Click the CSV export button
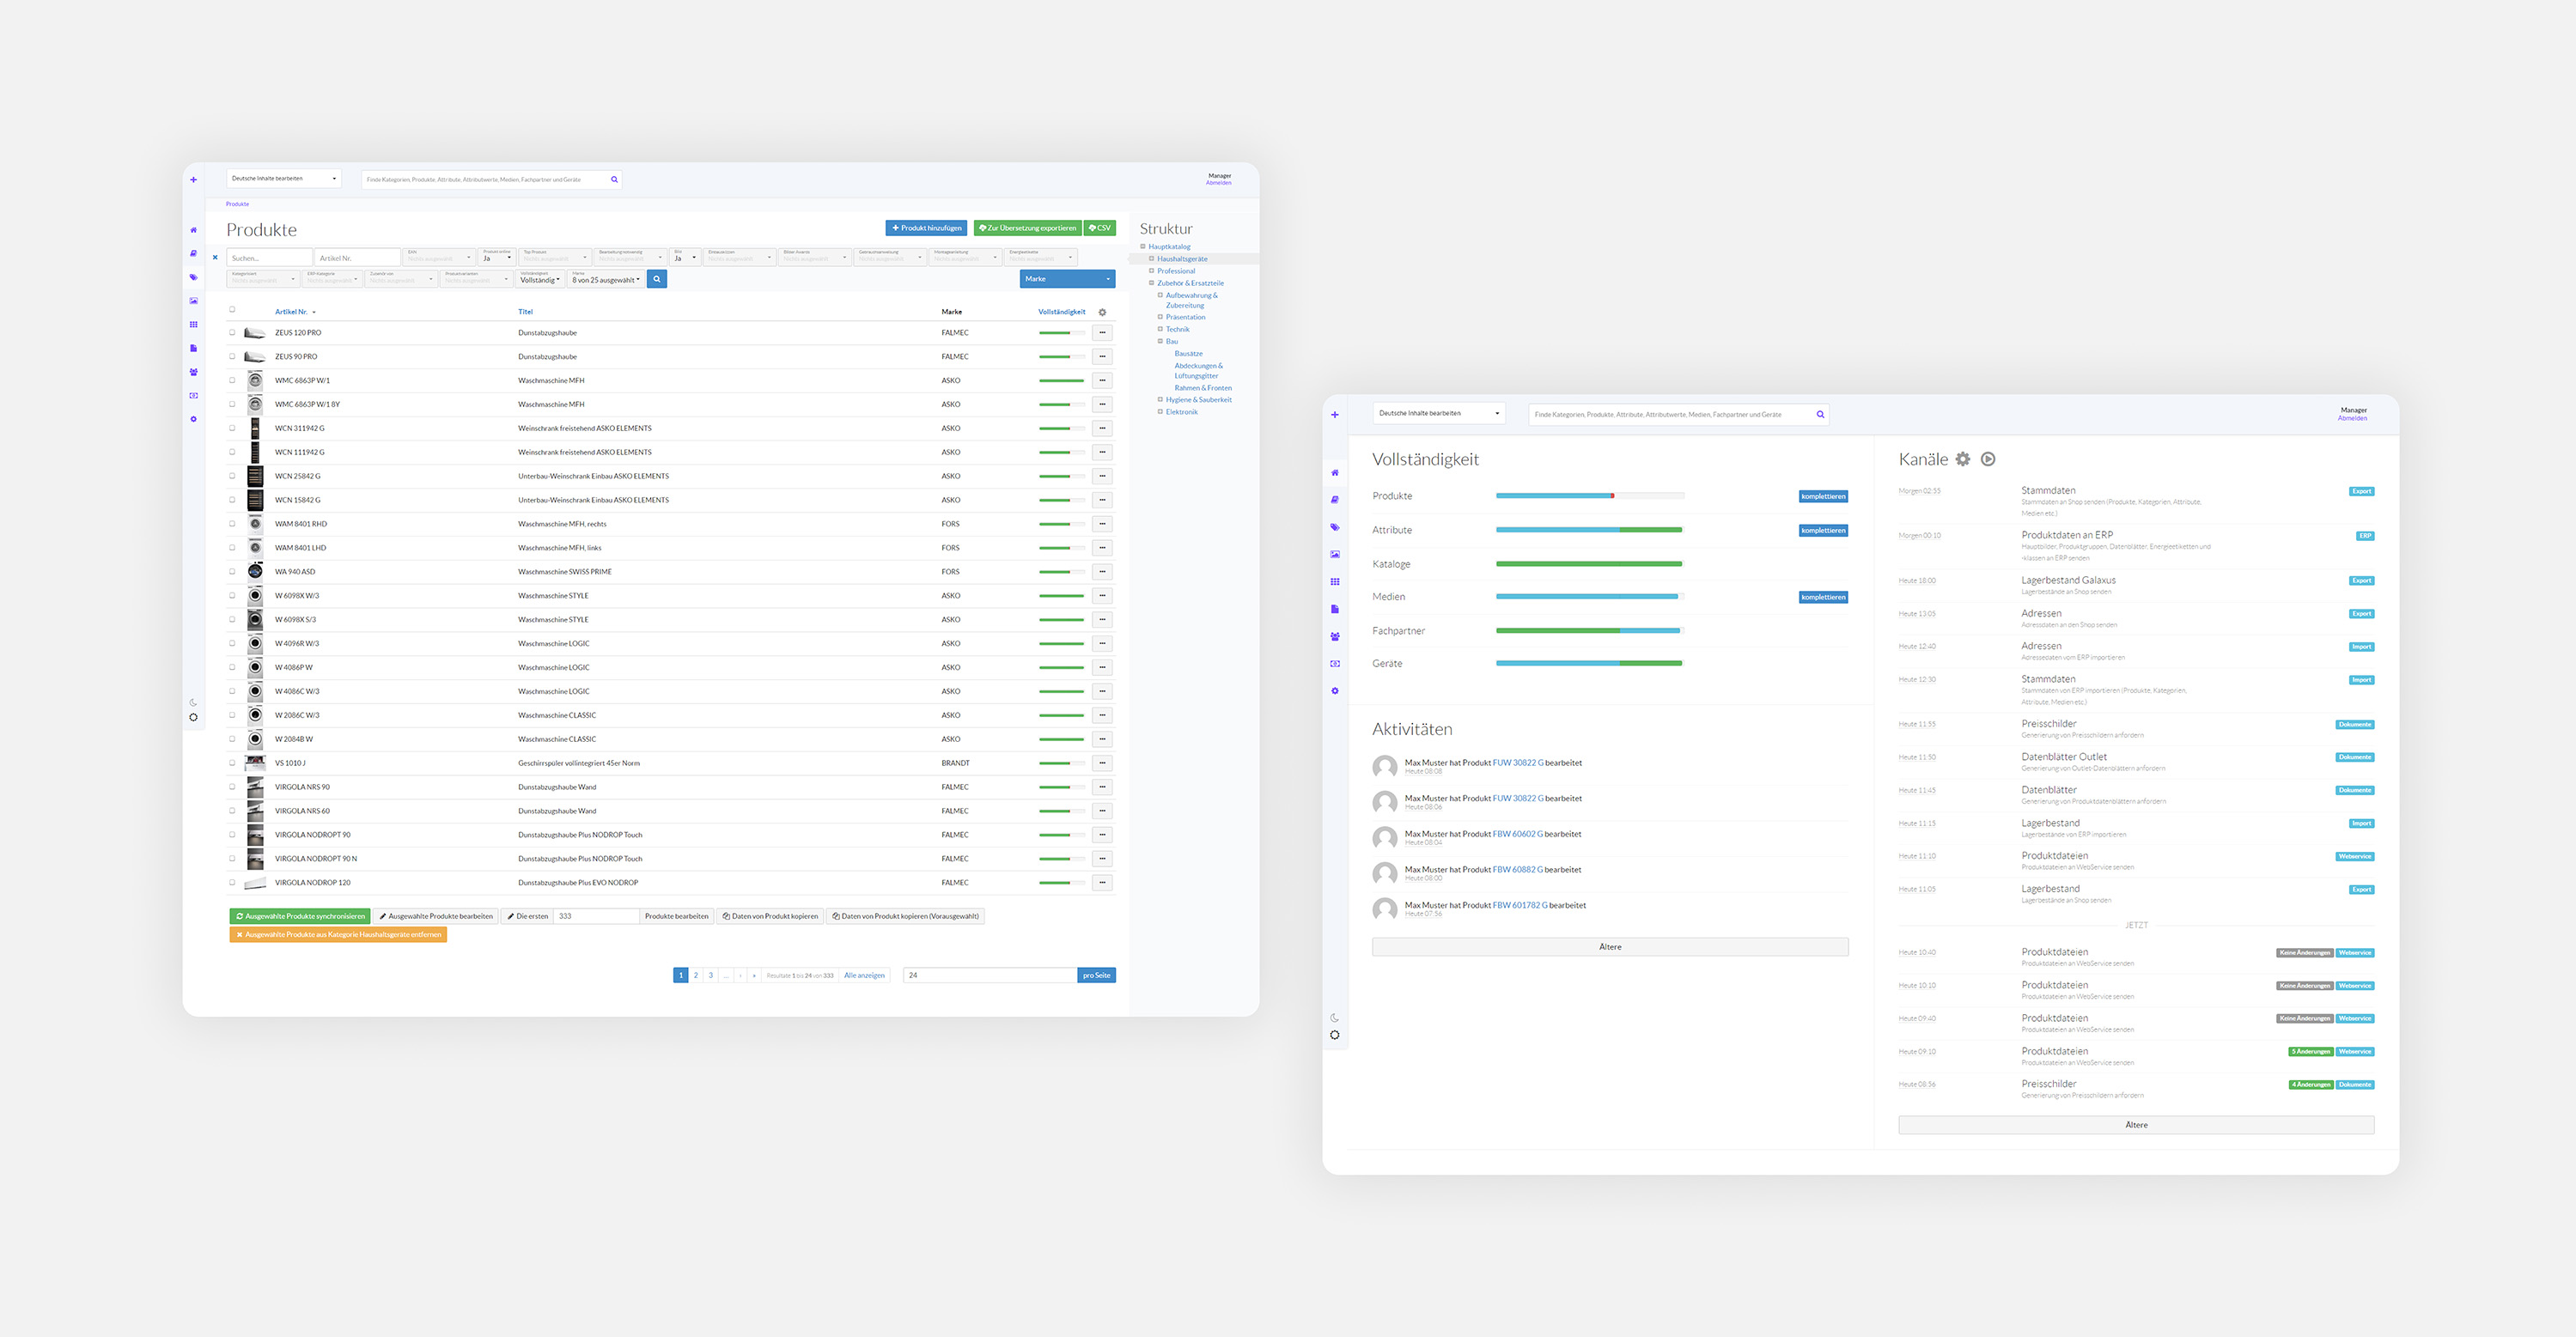 (x=1100, y=228)
